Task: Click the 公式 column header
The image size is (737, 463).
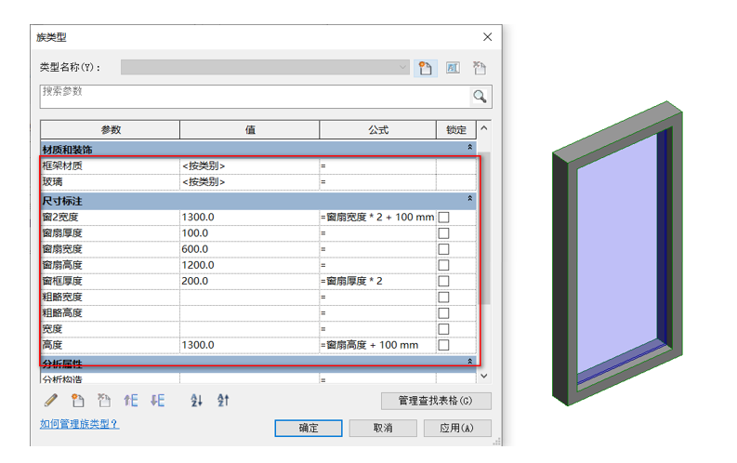Action: tap(378, 130)
